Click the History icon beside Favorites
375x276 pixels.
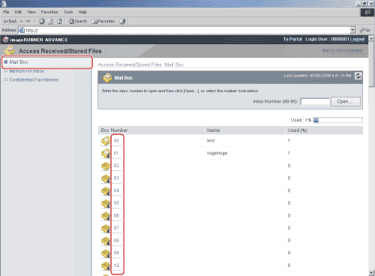point(122,21)
